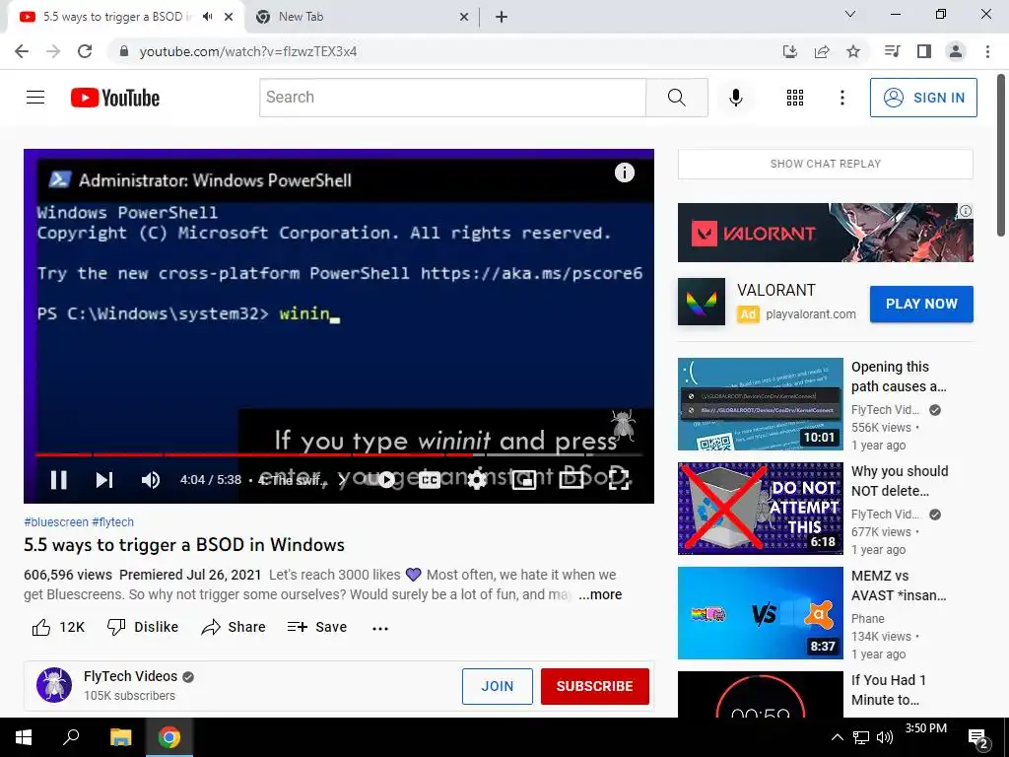Show chat replay panel
Image resolution: width=1009 pixels, height=757 pixels.
pos(825,164)
